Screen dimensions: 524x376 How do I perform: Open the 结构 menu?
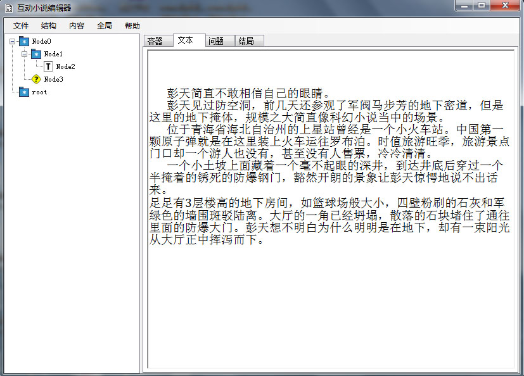point(49,26)
